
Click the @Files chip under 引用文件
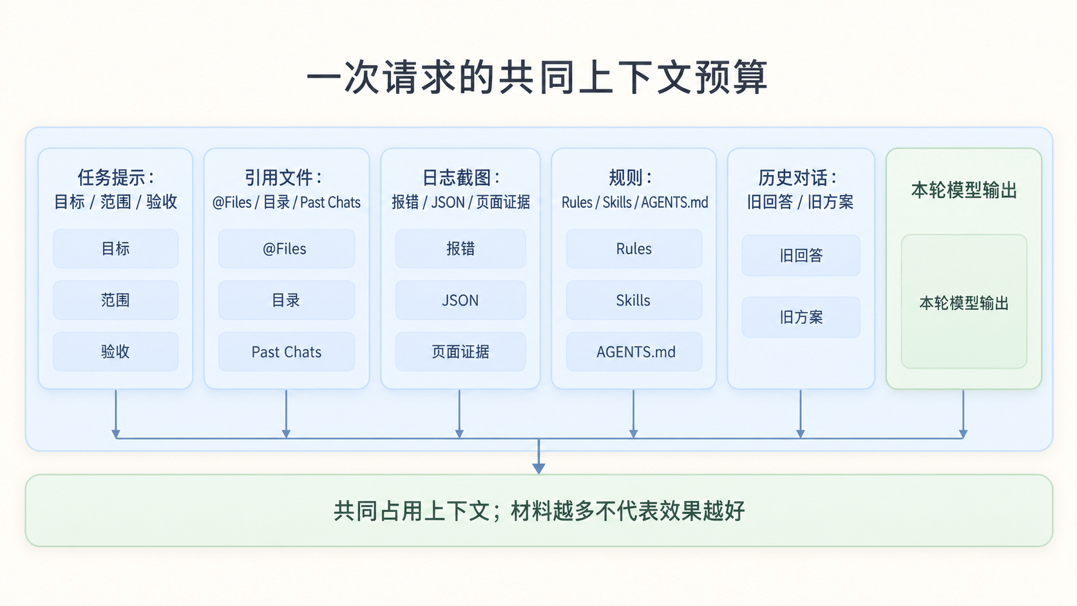pos(287,249)
